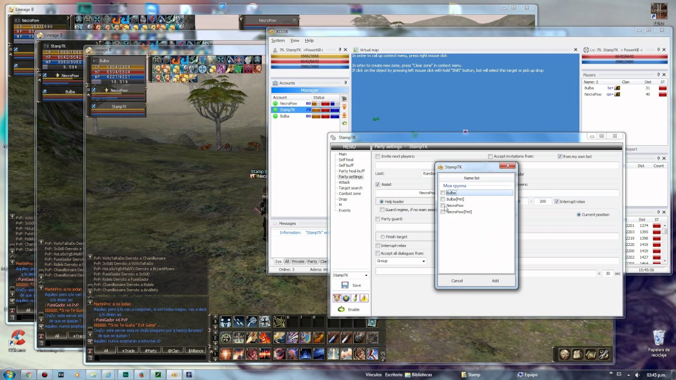Switch to the Private messages tab

[x=298, y=261]
